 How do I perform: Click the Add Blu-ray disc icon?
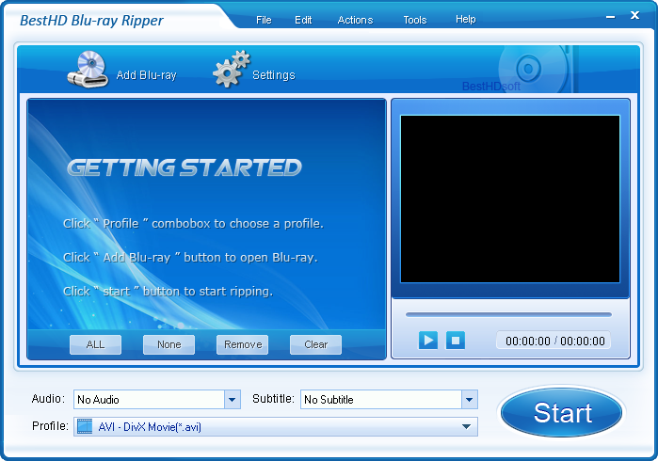click(x=88, y=72)
